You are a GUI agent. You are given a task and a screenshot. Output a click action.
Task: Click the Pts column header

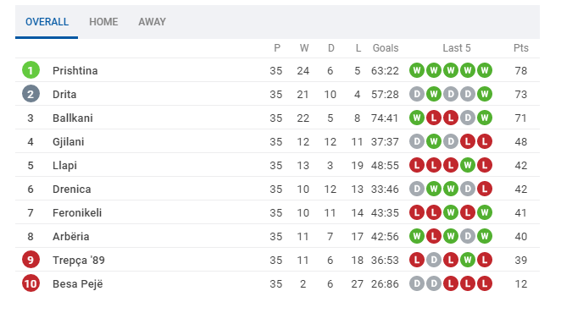(x=520, y=48)
